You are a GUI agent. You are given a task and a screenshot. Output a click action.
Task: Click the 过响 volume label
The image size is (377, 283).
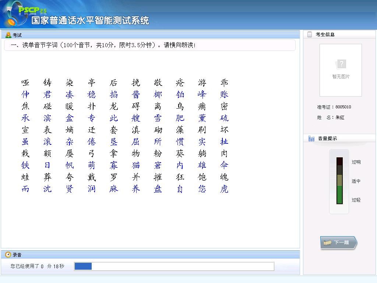(356, 162)
